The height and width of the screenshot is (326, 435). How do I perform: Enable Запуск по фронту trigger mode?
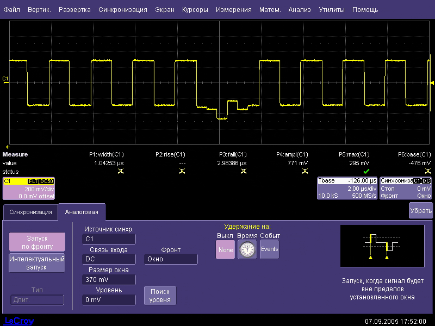tap(37, 242)
